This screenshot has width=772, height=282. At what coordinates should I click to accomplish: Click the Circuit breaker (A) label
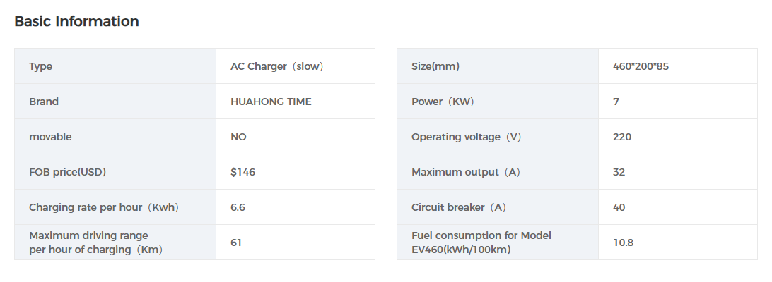click(459, 207)
